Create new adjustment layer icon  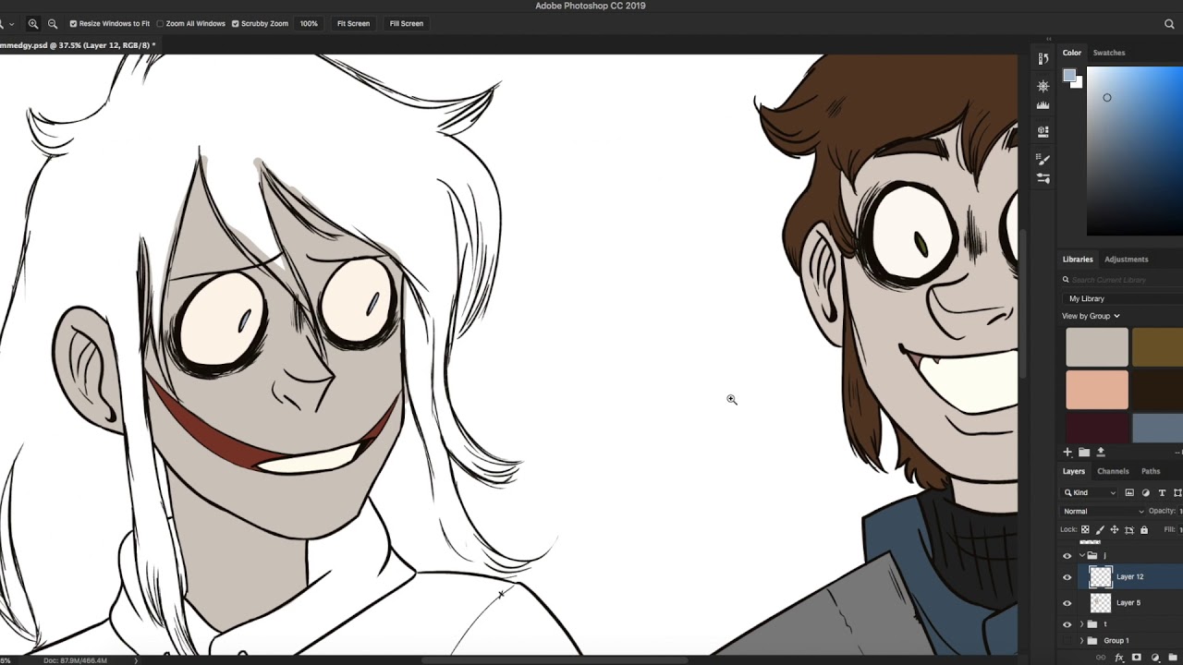[1155, 658]
